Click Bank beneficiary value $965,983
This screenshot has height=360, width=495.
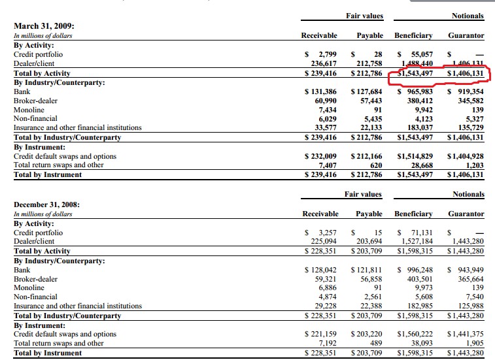pyautogui.click(x=415, y=92)
